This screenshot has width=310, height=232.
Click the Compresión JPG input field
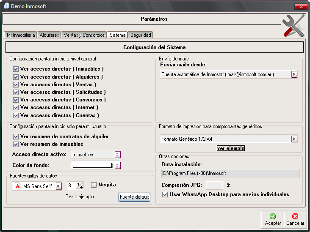coord(214,185)
